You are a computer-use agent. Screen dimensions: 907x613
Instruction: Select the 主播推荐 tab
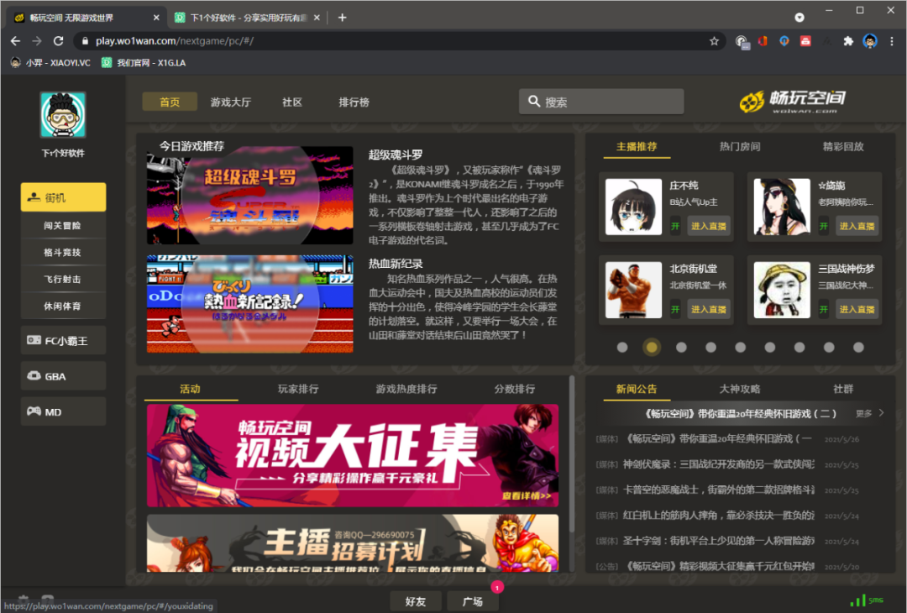click(x=637, y=146)
